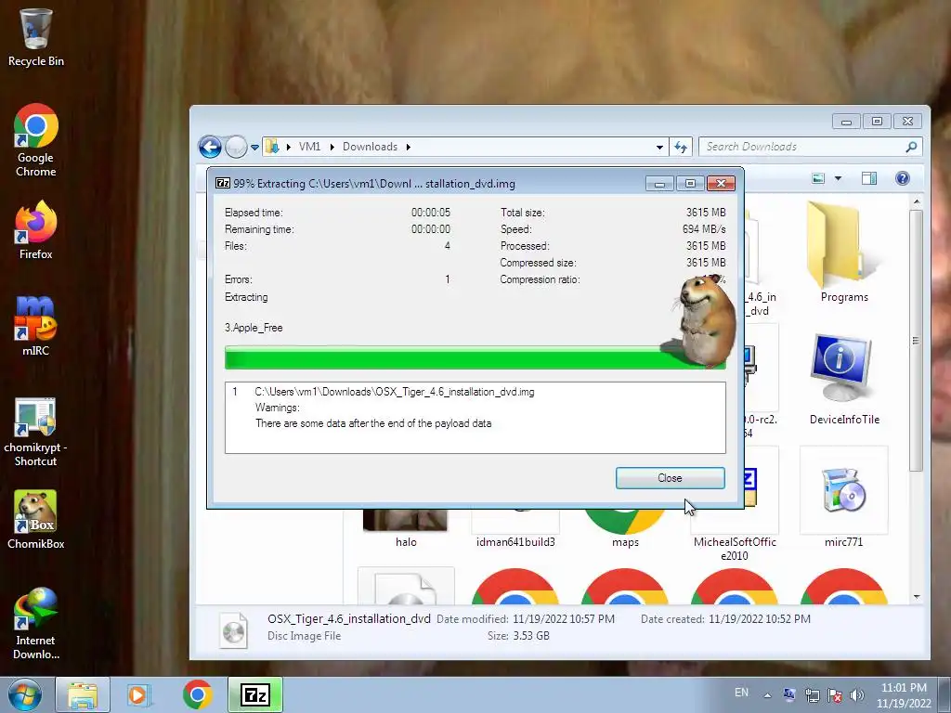Minimize the 7-Zip extracting dialog
The image size is (951, 713).
click(659, 183)
